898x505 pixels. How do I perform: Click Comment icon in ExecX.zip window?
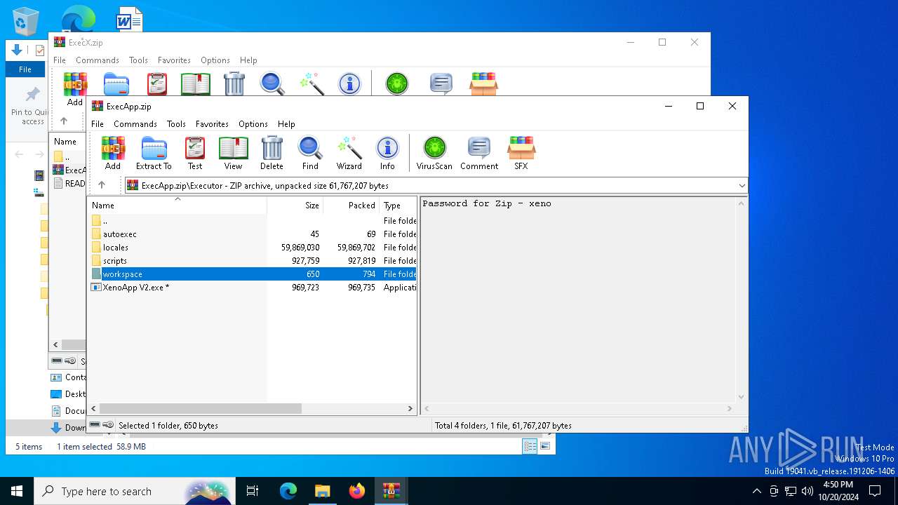tap(441, 84)
